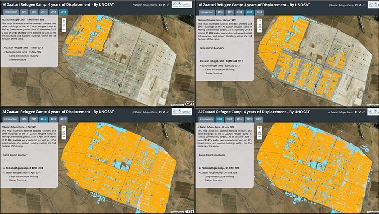
Task: Click heading 'Al Zaatari Refugee Camp - 6 April 2014'
Action: 20,127
